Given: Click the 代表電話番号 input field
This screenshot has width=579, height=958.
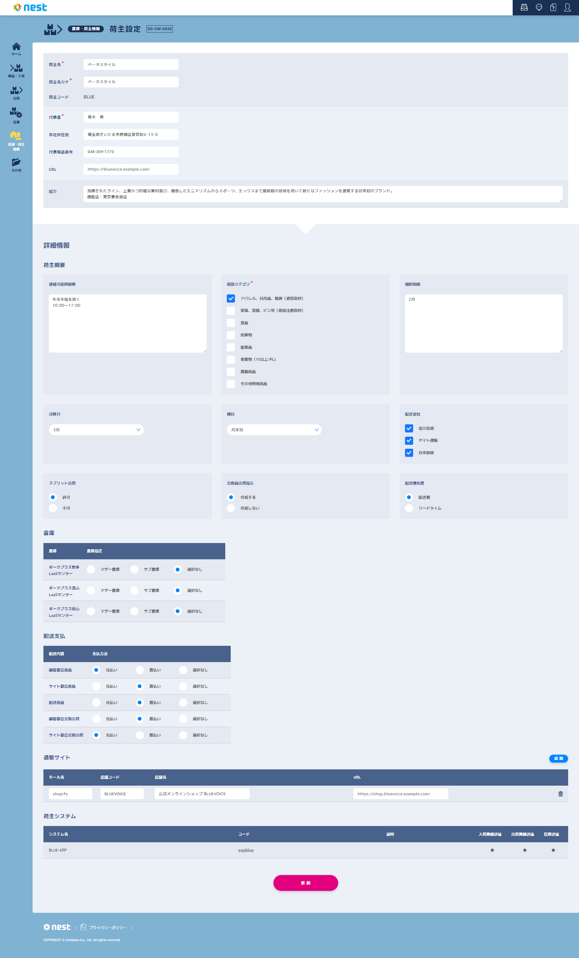Looking at the screenshot, I should (131, 152).
